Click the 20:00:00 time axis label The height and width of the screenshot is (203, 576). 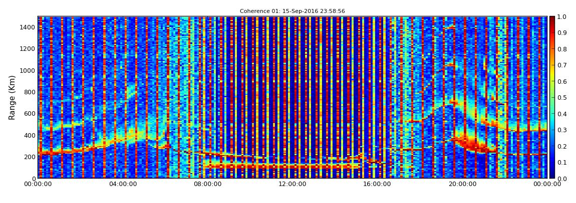pos(462,185)
